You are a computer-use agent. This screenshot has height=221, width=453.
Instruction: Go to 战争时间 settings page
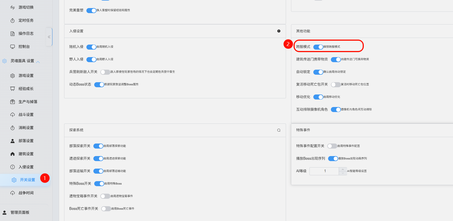[26, 193]
